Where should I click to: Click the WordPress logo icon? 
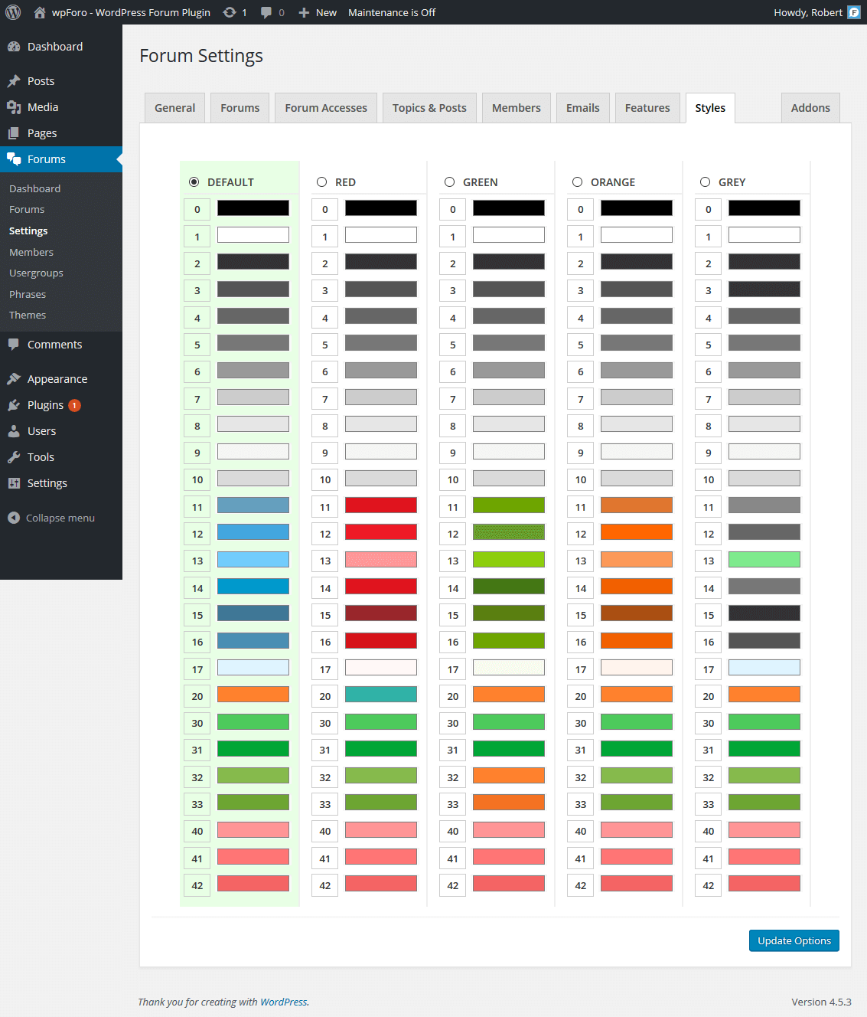click(13, 12)
